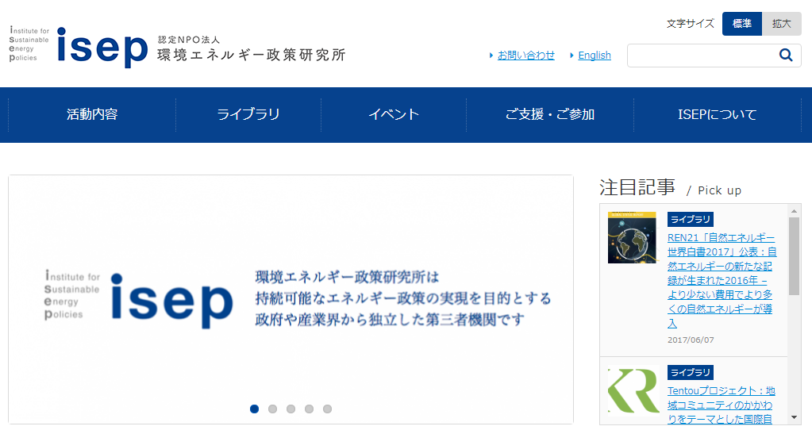Open the Tentouプロジェクト article link
The height and width of the screenshot is (430, 812).
(x=721, y=405)
